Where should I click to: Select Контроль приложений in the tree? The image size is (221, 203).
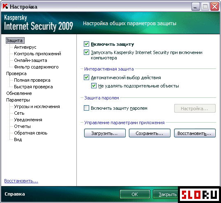(37, 54)
